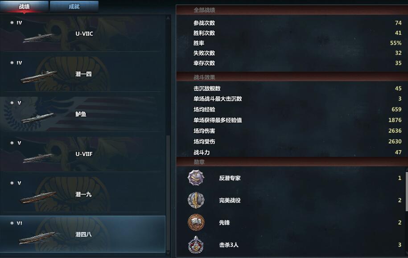Click the 反潜专家 medal icon

pyautogui.click(x=196, y=178)
